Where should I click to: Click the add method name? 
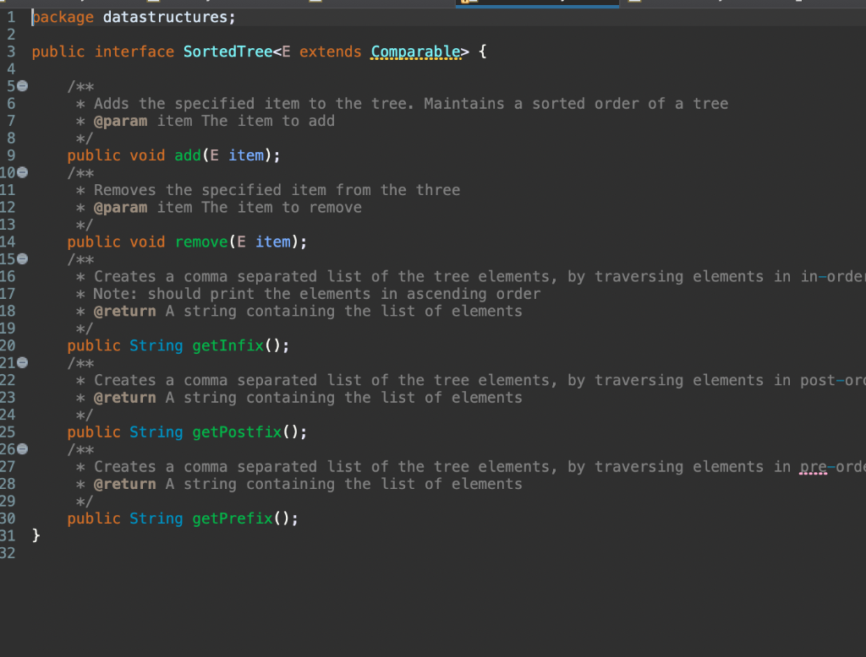(188, 155)
